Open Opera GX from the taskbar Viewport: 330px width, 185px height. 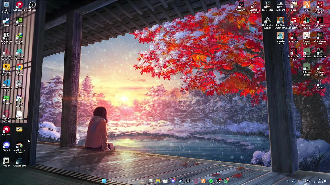click(x=196, y=181)
